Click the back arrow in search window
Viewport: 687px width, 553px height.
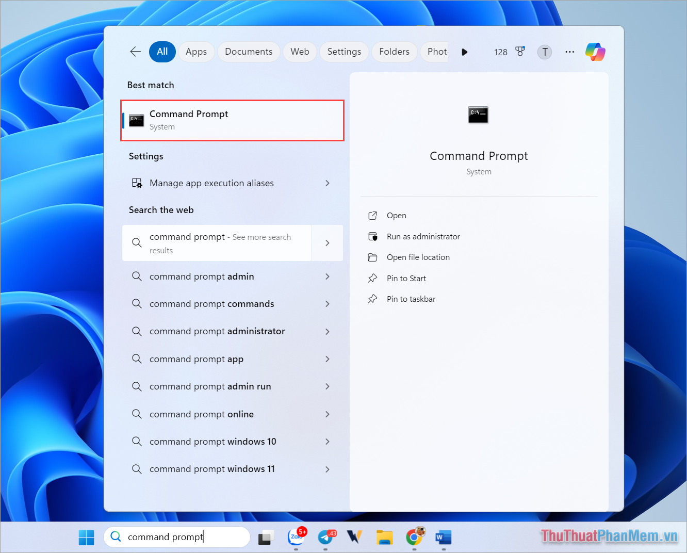click(135, 52)
